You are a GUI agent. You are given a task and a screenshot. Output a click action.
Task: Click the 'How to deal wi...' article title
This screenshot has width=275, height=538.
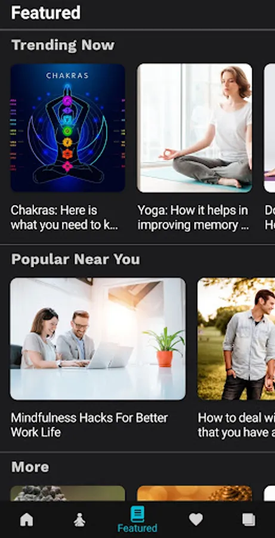pos(236,425)
